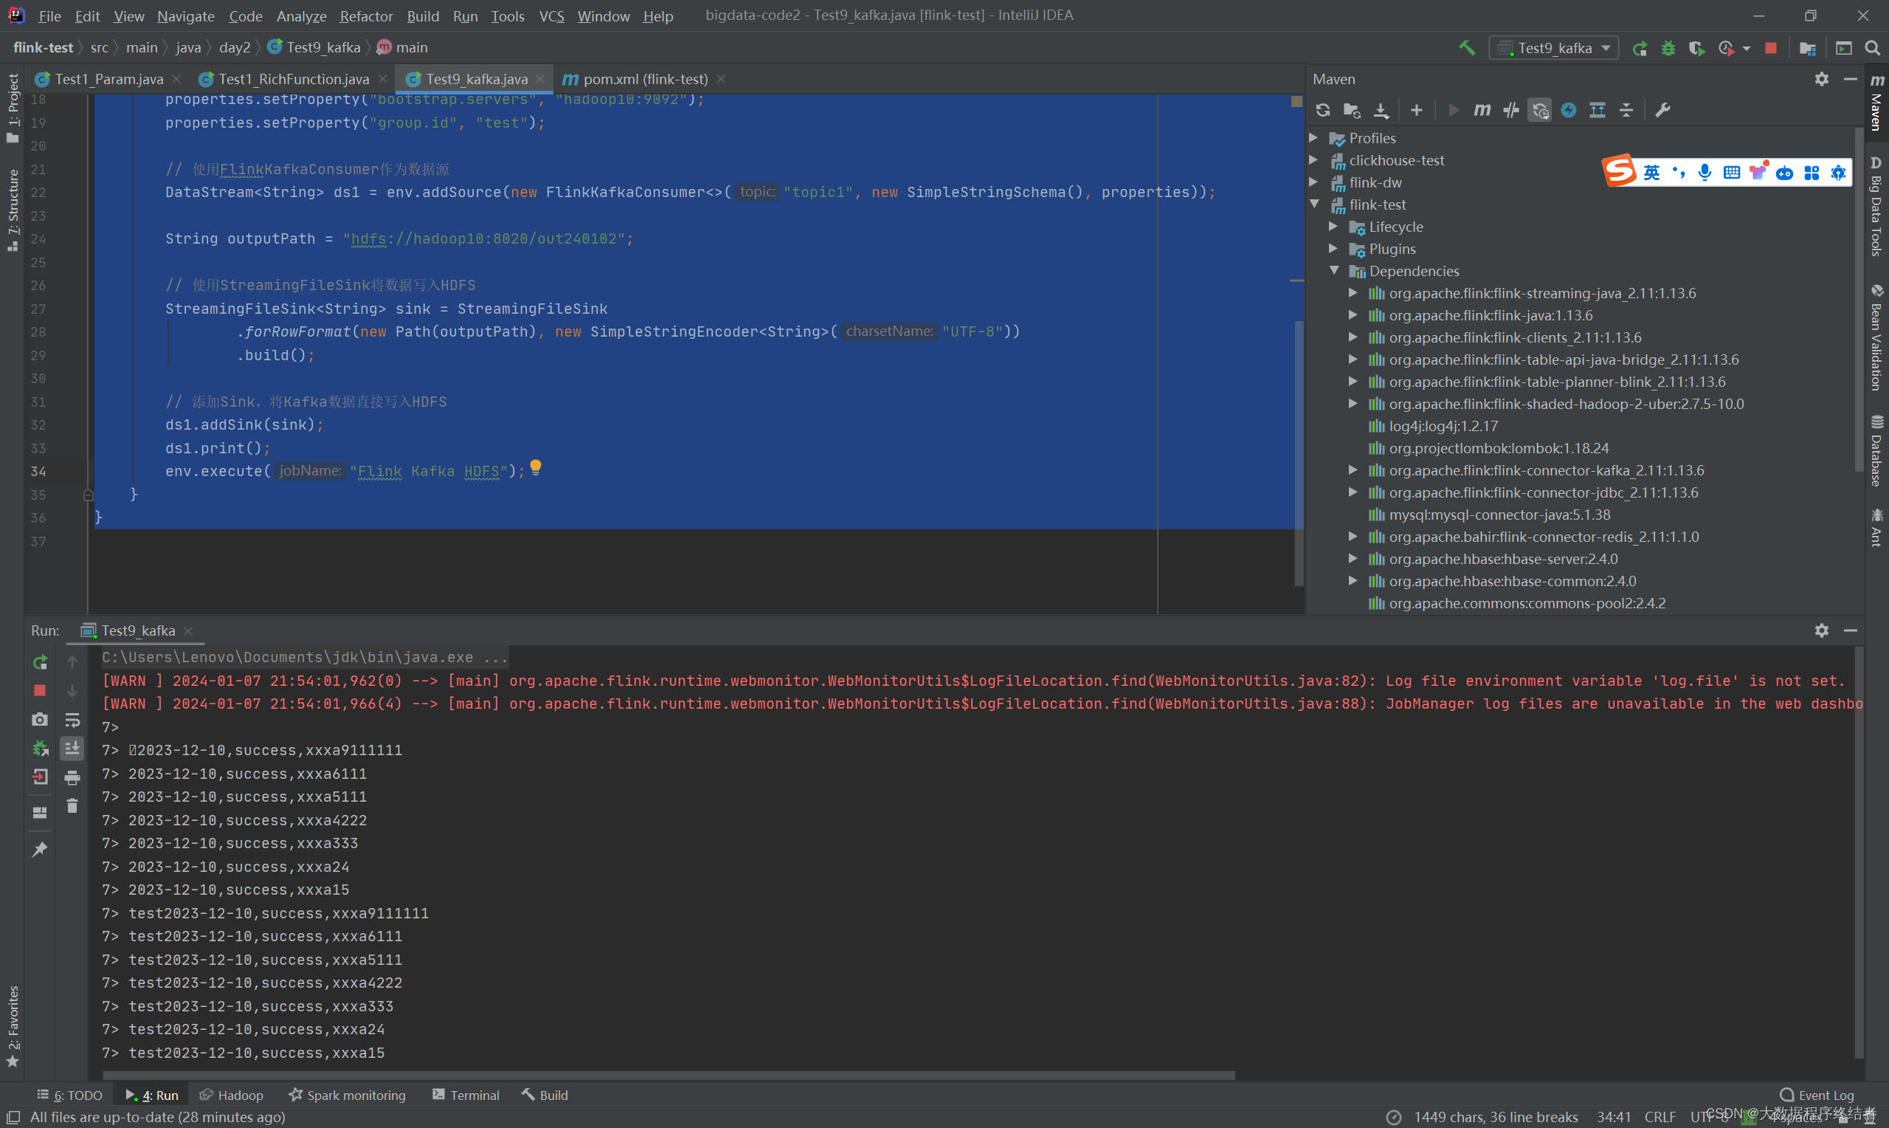Open the 6: TODO tool window
The image size is (1889, 1128).
[69, 1095]
